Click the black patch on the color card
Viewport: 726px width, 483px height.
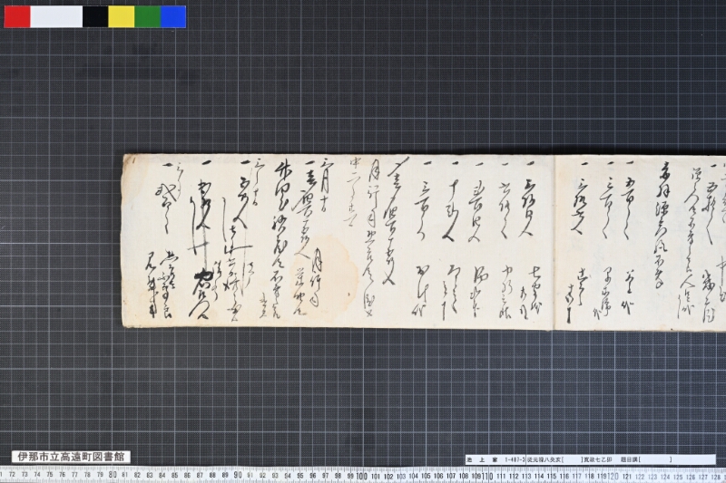tap(95, 16)
